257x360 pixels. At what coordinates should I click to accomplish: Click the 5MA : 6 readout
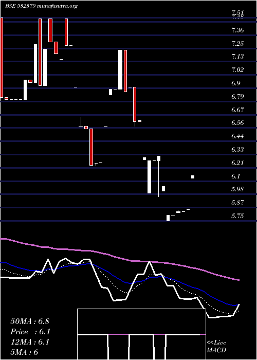click(x=24, y=352)
